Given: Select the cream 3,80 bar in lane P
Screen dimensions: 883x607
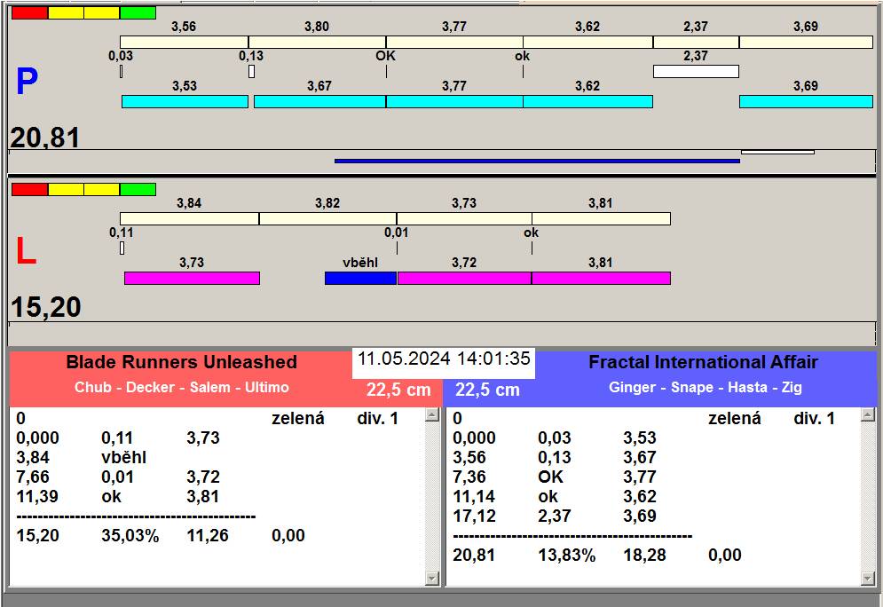Looking at the screenshot, I should click(x=317, y=43).
